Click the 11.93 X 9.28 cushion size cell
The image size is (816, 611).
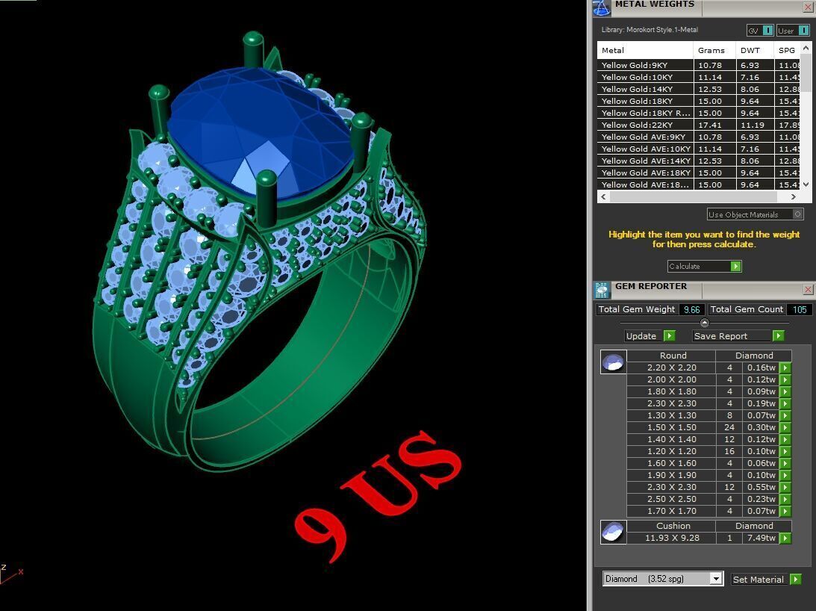click(x=673, y=538)
